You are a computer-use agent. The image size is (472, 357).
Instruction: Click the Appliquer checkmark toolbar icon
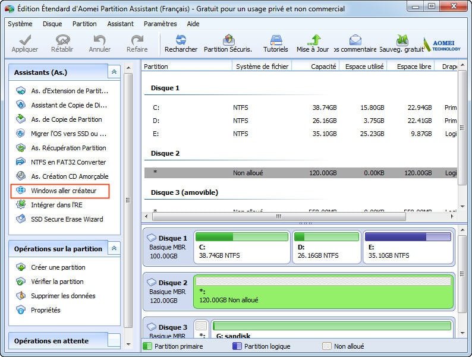pos(25,39)
